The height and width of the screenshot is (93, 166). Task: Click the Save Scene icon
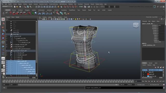20,7
